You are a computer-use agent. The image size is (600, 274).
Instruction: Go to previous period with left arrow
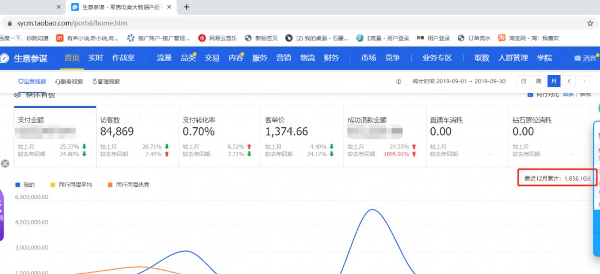(569, 81)
